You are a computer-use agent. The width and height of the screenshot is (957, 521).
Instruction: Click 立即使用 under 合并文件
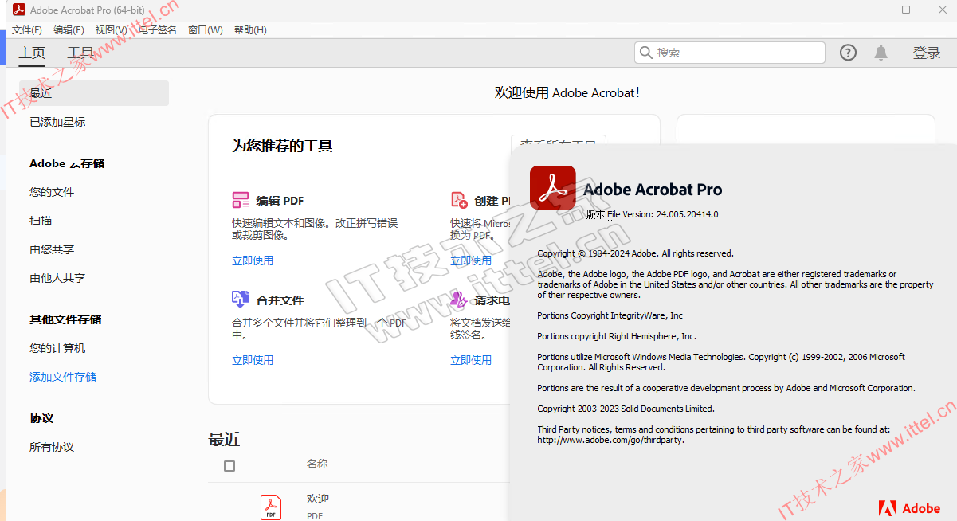pos(253,360)
